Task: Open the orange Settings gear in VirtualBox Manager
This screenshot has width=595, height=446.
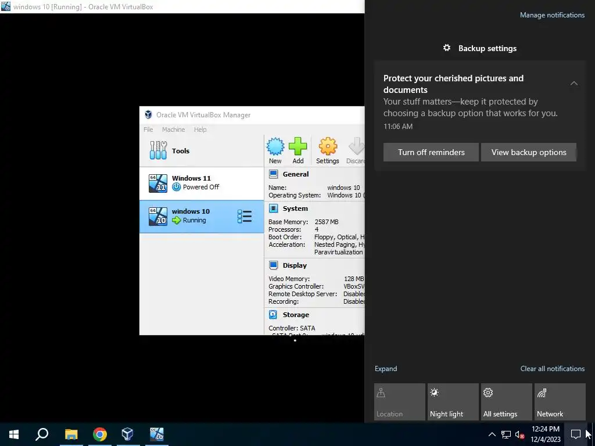Action: [328, 146]
